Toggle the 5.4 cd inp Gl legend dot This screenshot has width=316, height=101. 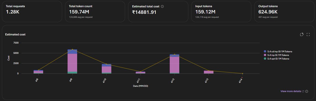click(265, 52)
